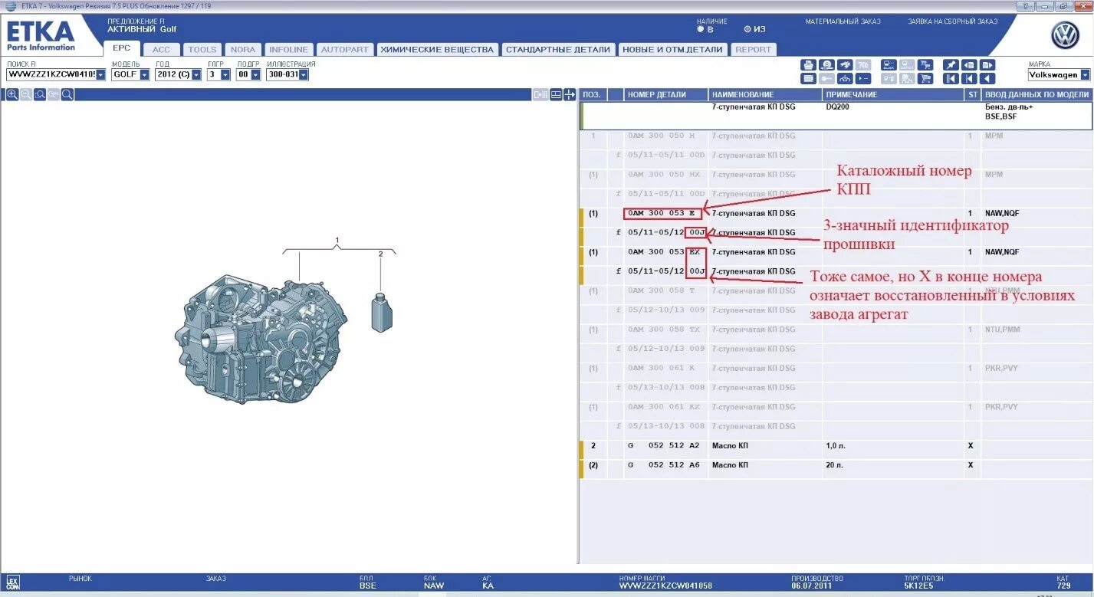Select part number 0AM 300 053 EX

[x=664, y=252]
